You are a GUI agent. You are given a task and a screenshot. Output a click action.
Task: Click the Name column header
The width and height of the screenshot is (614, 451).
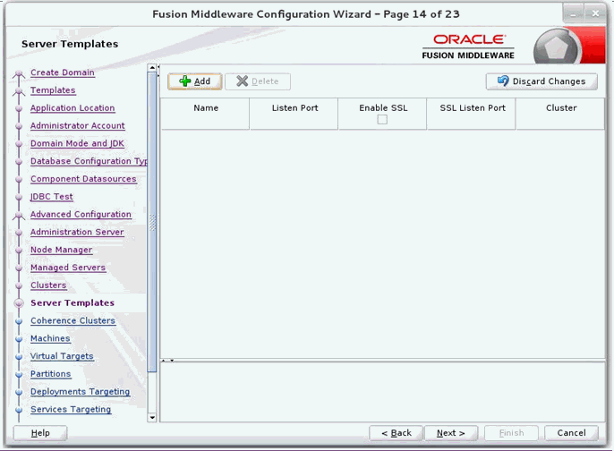point(205,114)
